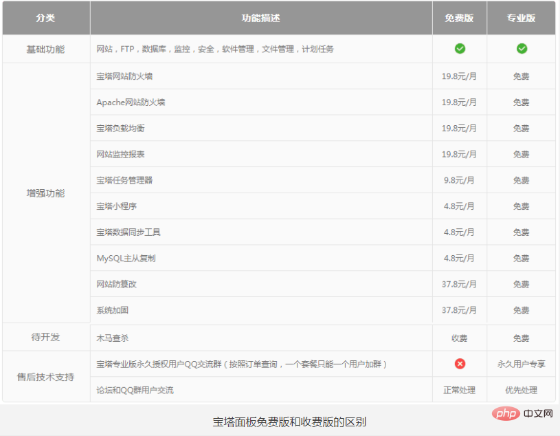Click the 网站监控报表 row label

point(120,154)
